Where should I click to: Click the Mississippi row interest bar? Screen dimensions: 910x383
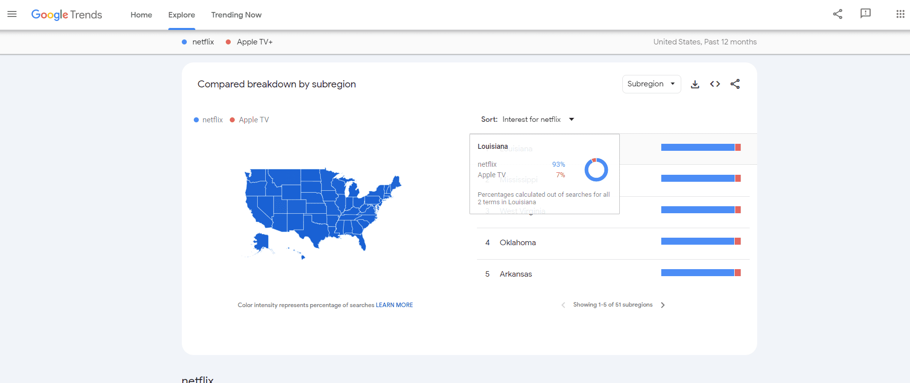(x=701, y=178)
